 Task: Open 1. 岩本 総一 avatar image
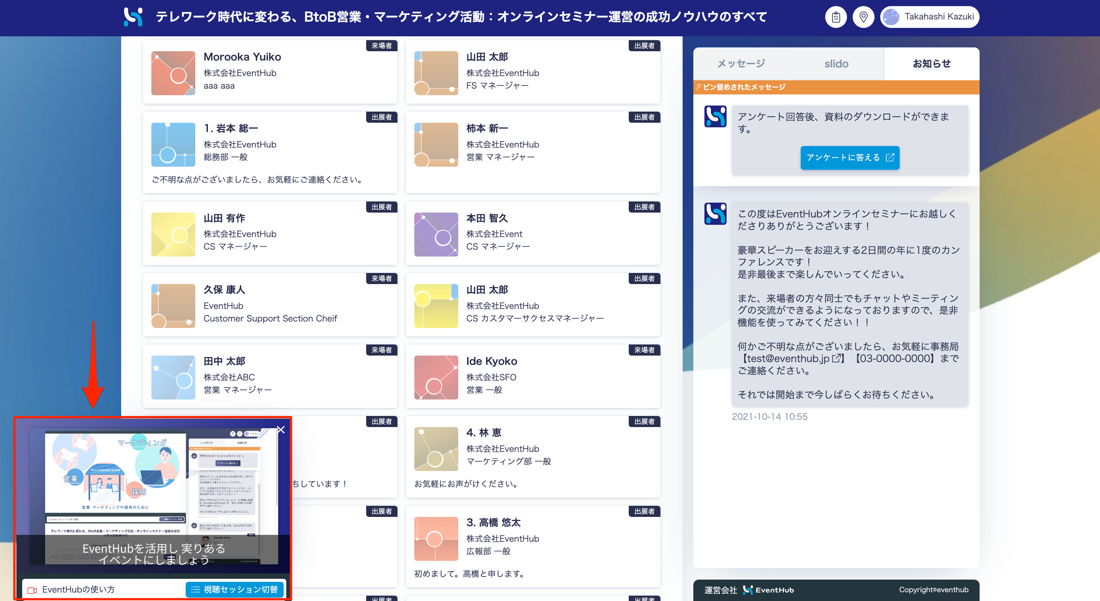[x=173, y=145]
